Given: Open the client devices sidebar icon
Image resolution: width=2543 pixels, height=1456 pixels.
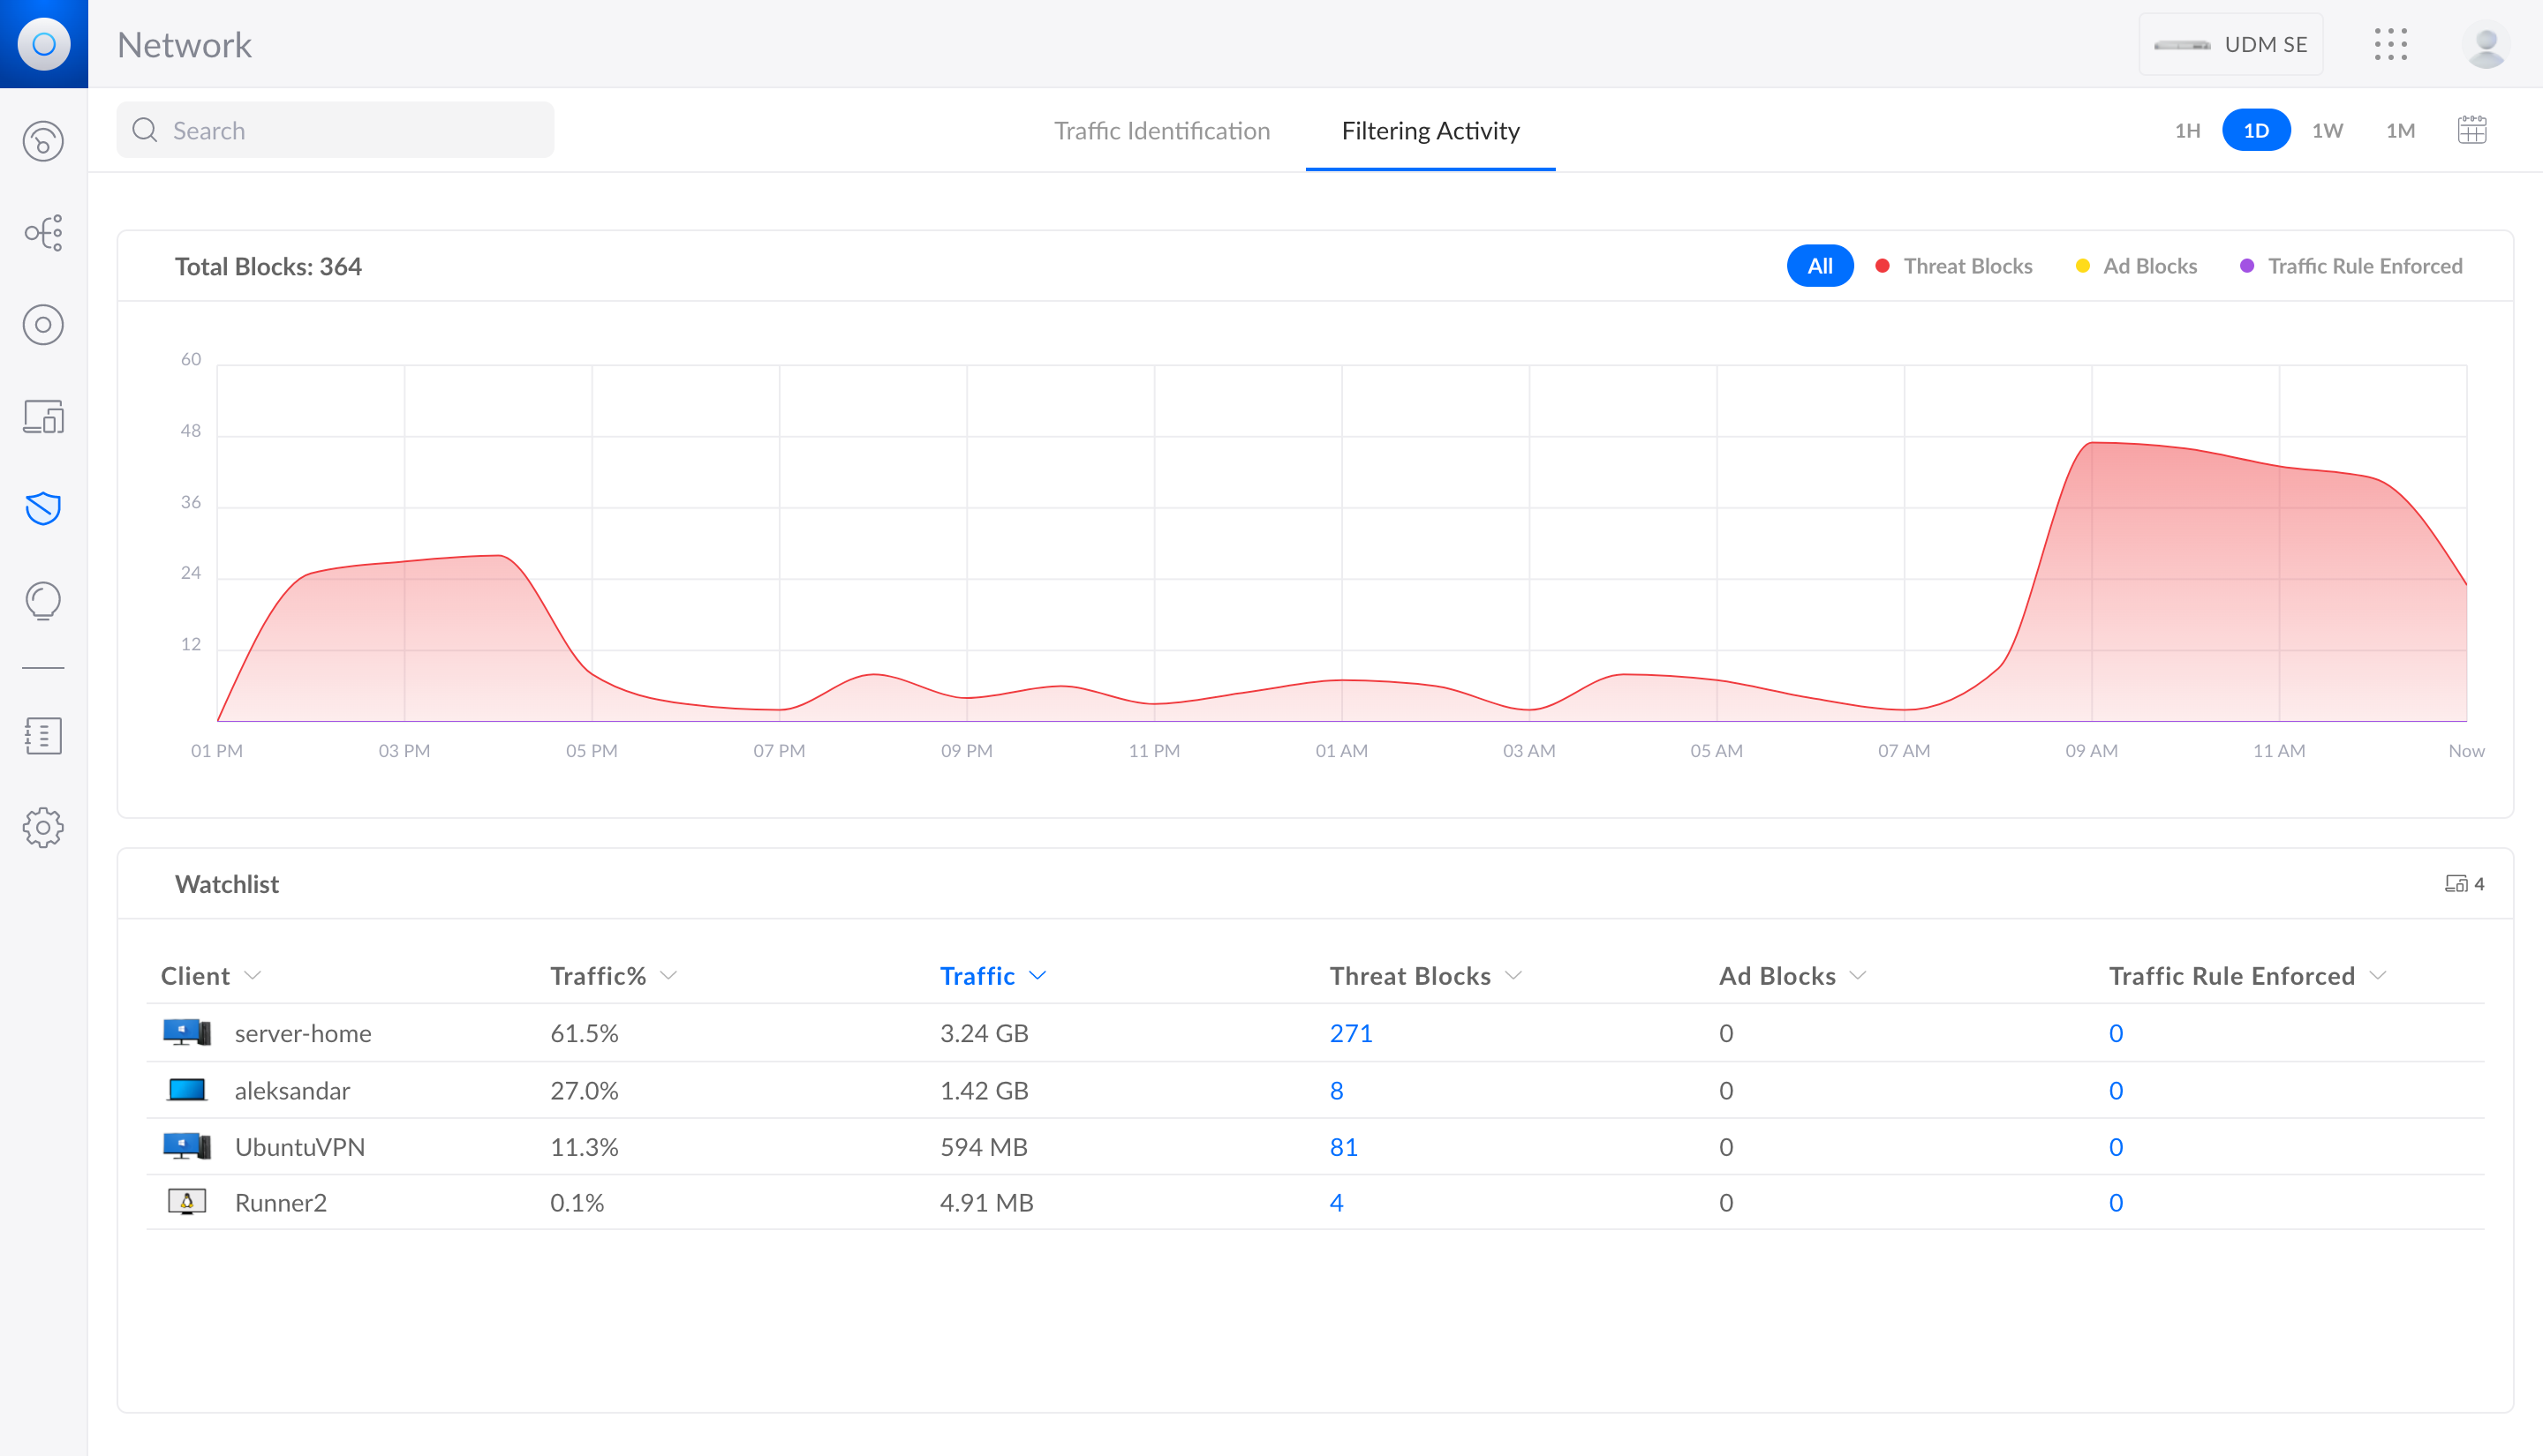Looking at the screenshot, I should [43, 416].
